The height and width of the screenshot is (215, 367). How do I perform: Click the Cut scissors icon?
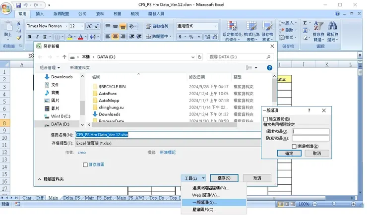[x=18, y=23]
